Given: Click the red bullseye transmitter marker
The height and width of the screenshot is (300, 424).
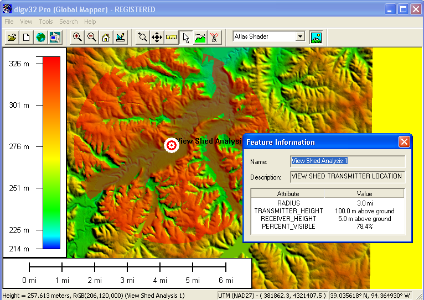Looking at the screenshot, I should click(x=172, y=145).
